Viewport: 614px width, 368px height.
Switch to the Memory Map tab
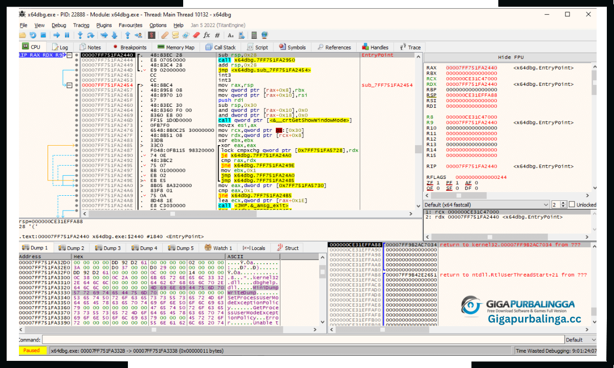[x=176, y=47]
